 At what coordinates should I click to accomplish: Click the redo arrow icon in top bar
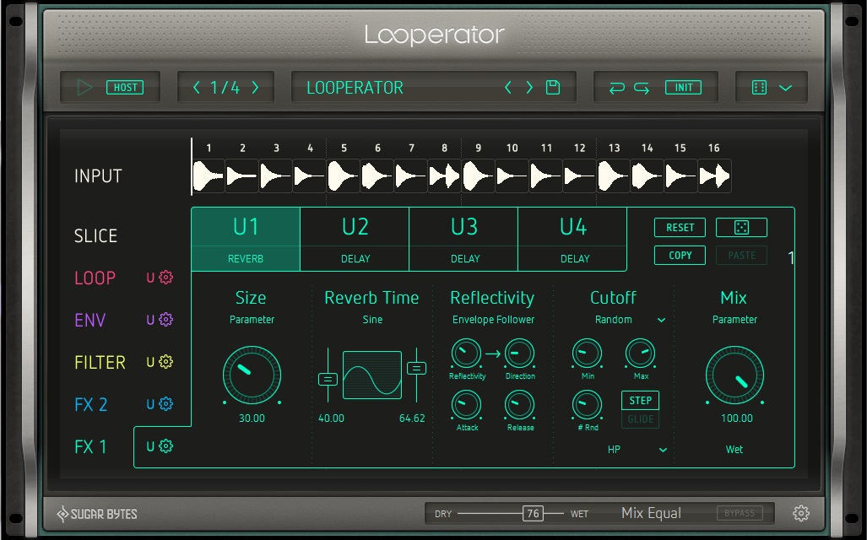click(643, 87)
